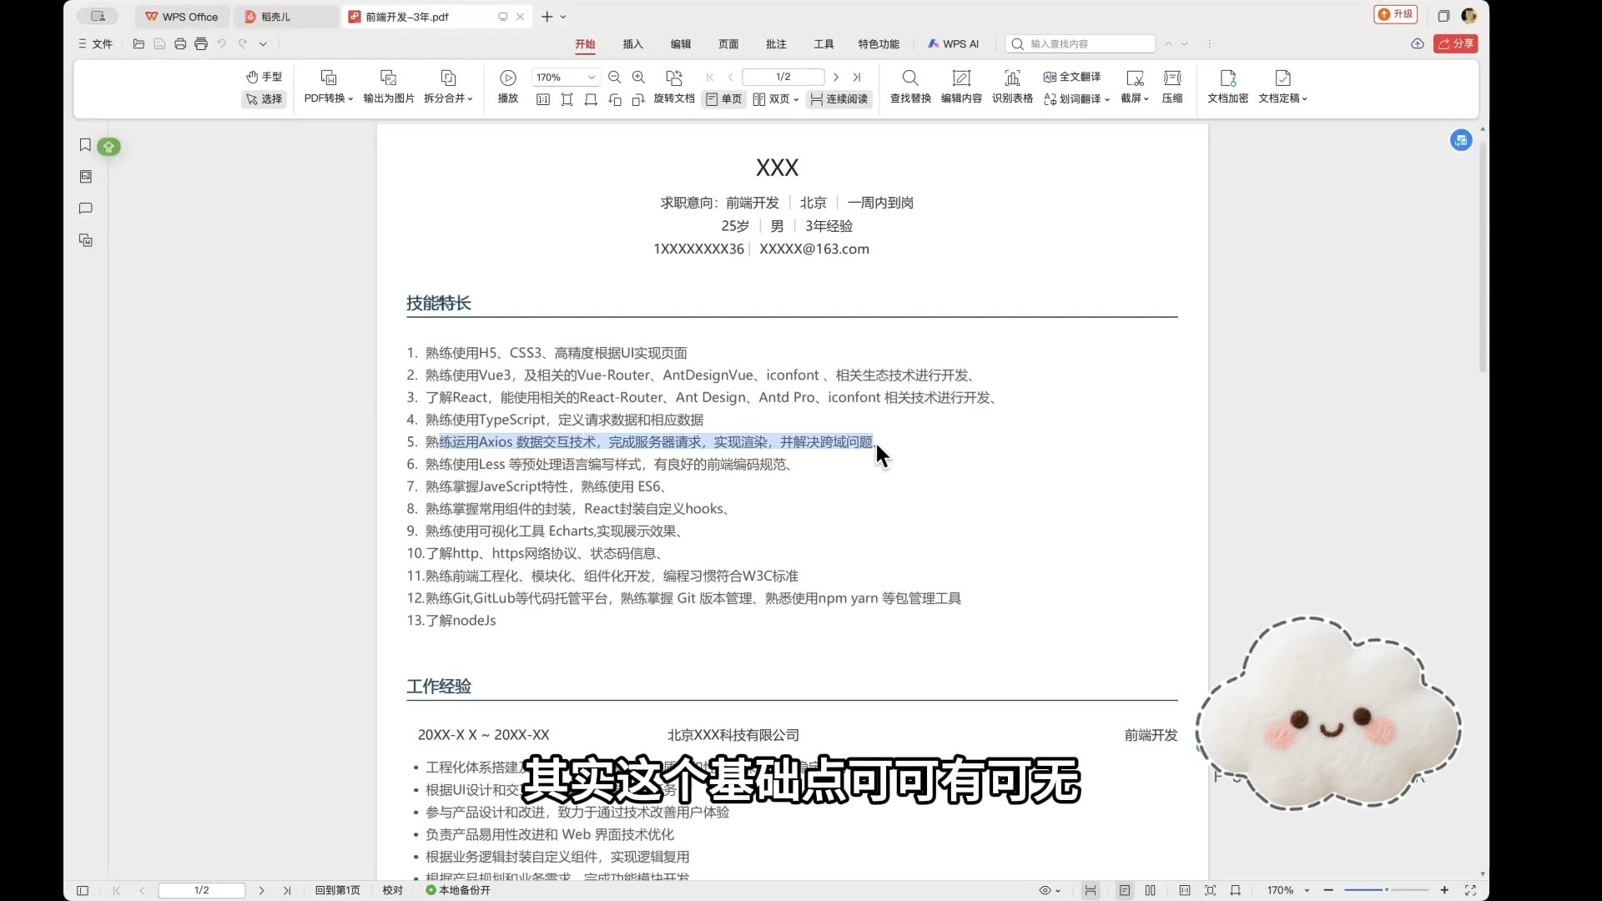Click the cloud upload icon

(1418, 44)
